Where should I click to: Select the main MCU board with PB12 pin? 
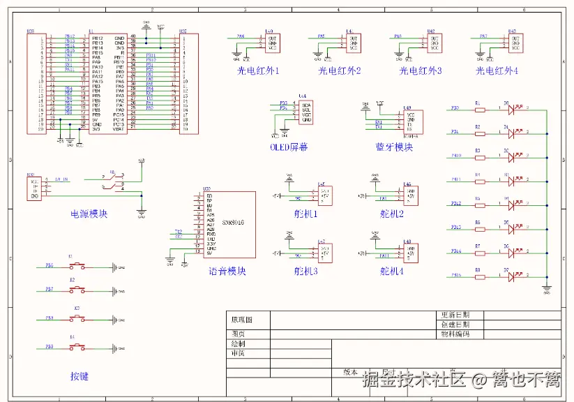click(108, 84)
